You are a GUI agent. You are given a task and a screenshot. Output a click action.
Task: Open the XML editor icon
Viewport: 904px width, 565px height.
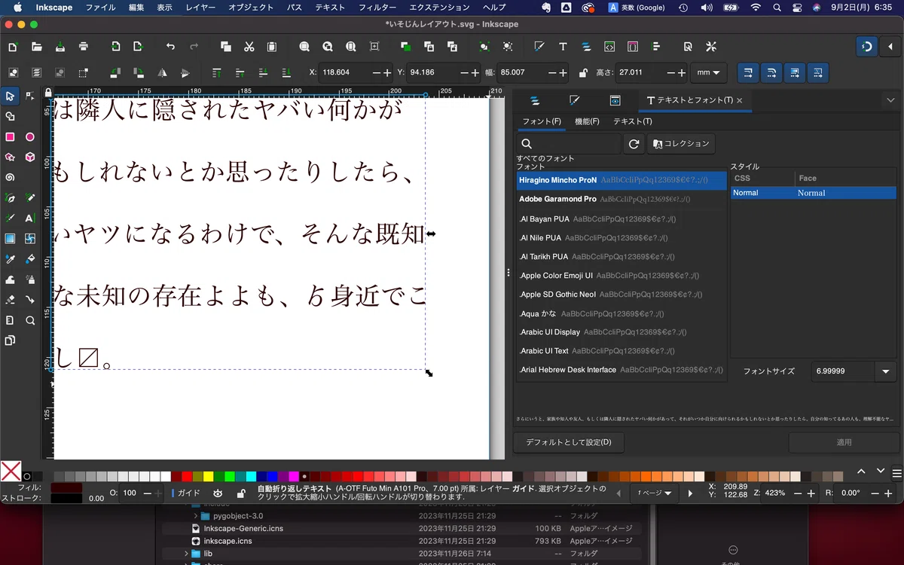point(609,47)
